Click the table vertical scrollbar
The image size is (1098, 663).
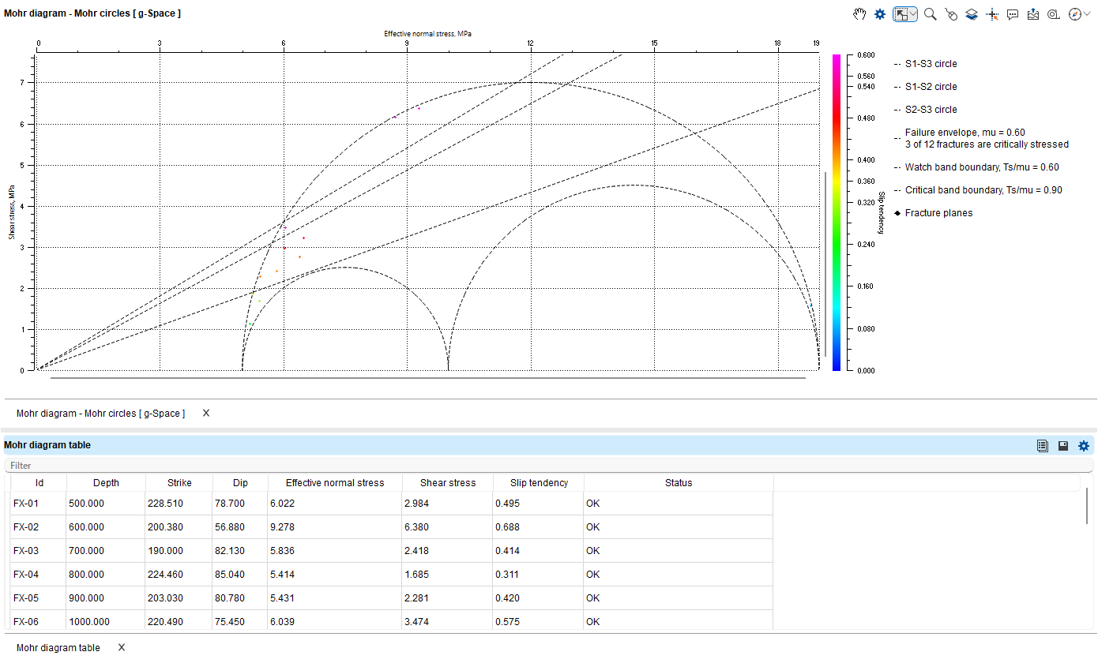pos(1087,505)
